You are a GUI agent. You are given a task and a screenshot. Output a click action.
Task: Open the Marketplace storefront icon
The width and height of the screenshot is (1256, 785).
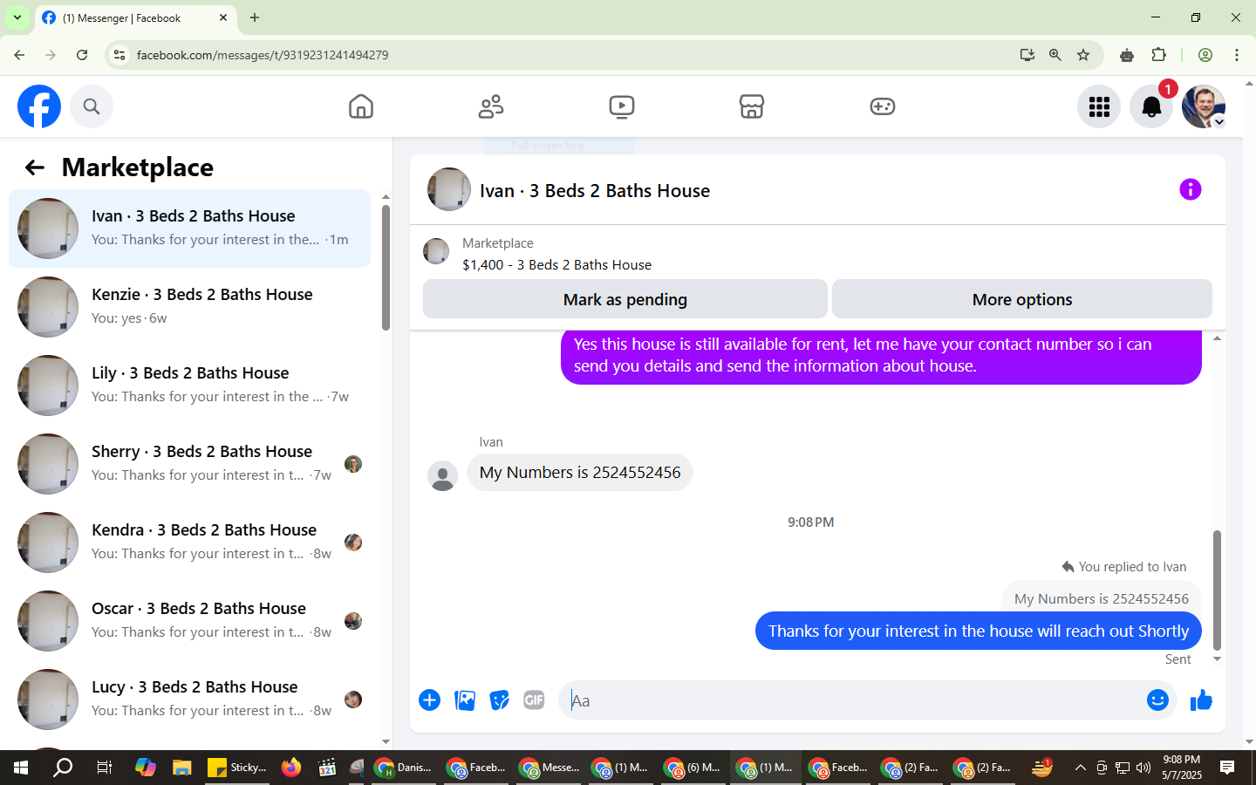click(x=752, y=106)
